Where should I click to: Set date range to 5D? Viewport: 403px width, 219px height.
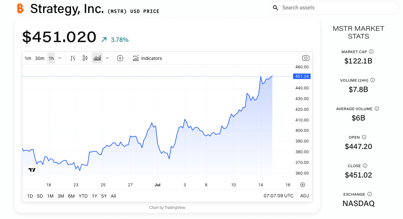[x=40, y=196]
